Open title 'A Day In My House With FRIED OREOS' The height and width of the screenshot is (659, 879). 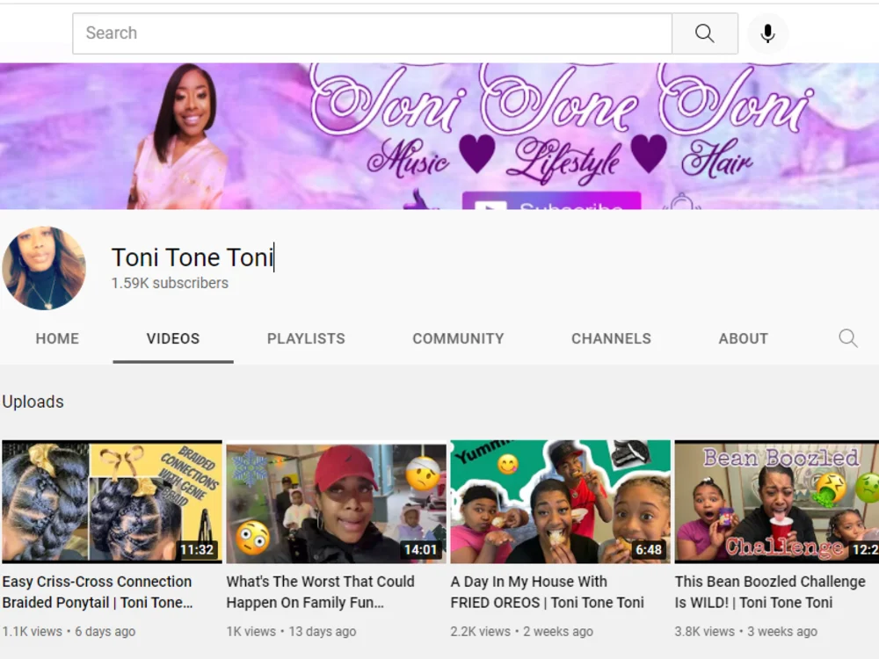[x=547, y=591]
